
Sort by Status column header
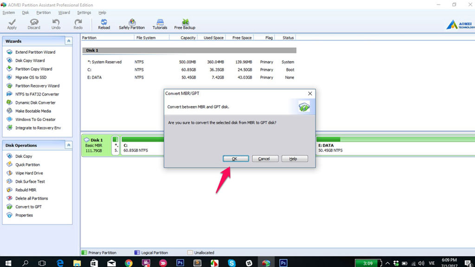pos(285,38)
